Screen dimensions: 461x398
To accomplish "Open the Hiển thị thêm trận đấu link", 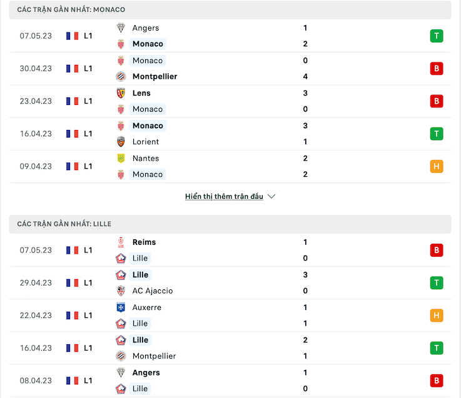I will [224, 196].
